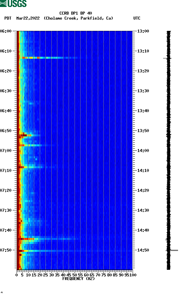Viewport: 183px width, 296px height.
Task: Click the 06:00 PDT time label
Action: pyautogui.click(x=6, y=31)
